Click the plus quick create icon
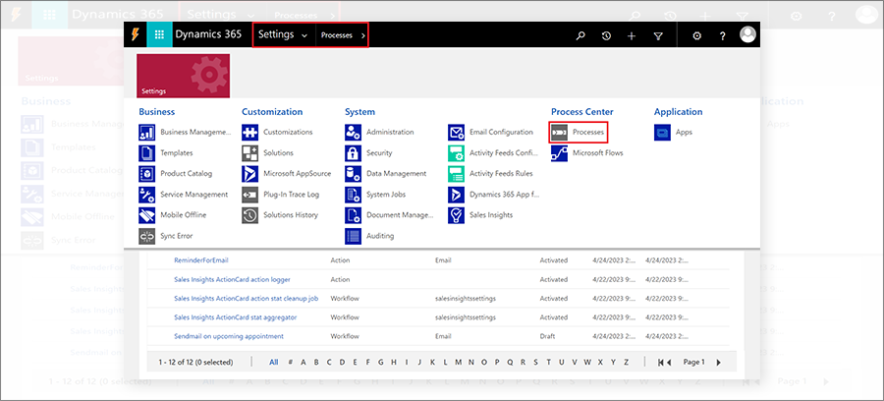 point(632,35)
